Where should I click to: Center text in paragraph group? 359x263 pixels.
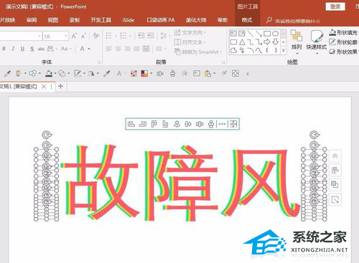[x=118, y=49]
